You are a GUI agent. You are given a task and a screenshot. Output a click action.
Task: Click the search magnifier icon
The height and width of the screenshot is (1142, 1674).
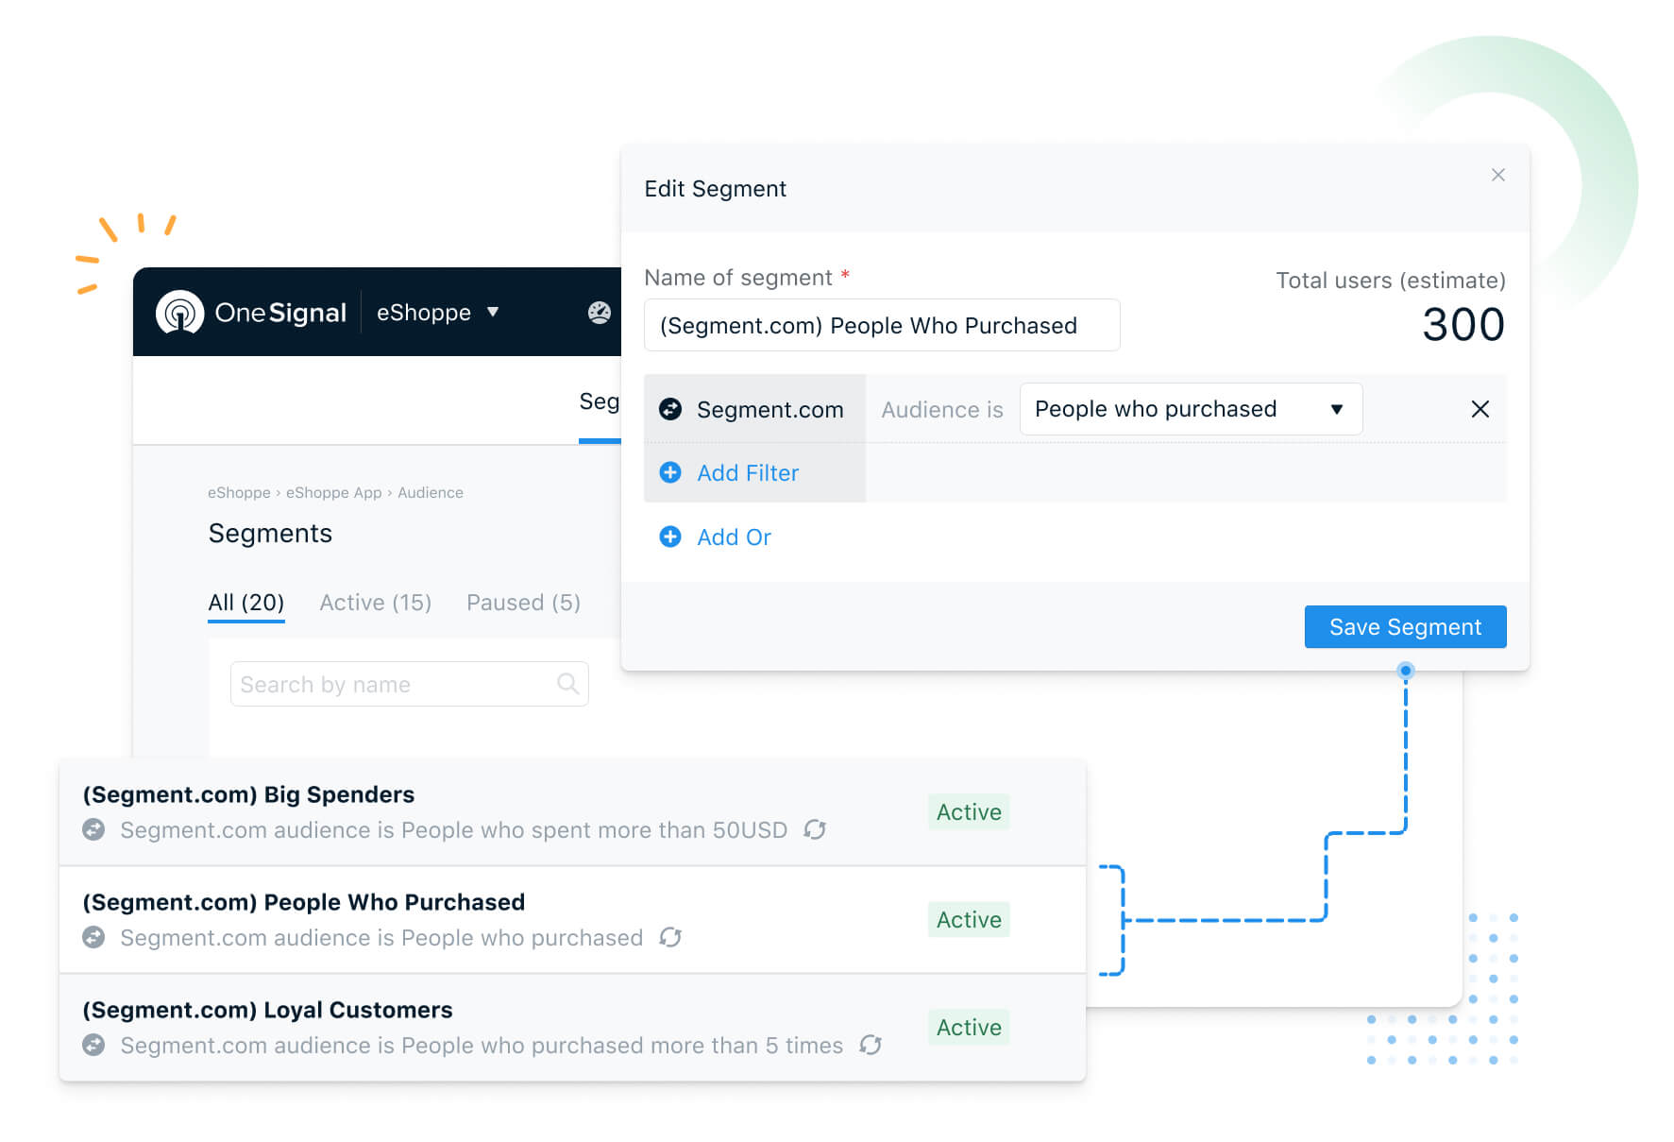(567, 683)
